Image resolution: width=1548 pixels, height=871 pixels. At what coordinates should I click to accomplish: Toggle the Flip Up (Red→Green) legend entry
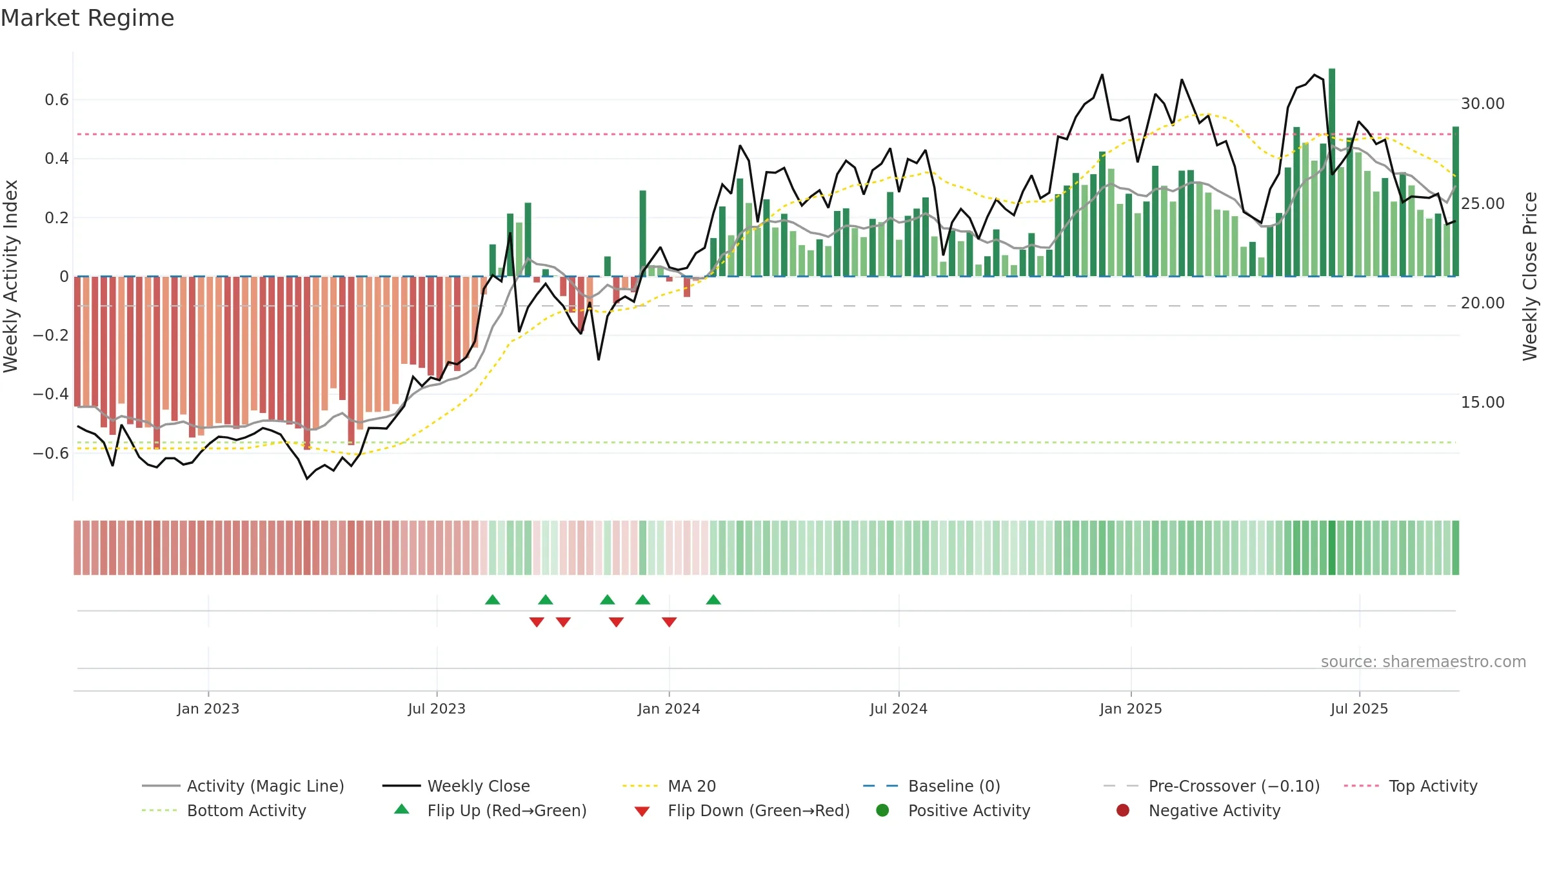(x=490, y=810)
